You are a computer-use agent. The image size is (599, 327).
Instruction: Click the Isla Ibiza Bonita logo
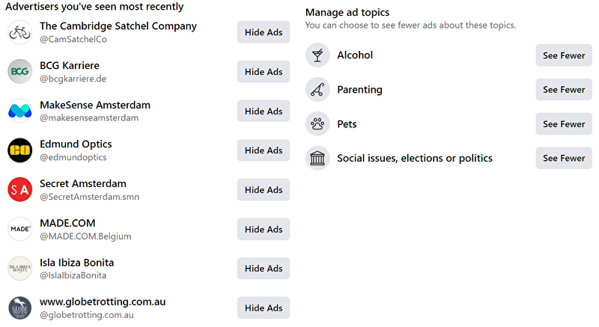pyautogui.click(x=19, y=269)
